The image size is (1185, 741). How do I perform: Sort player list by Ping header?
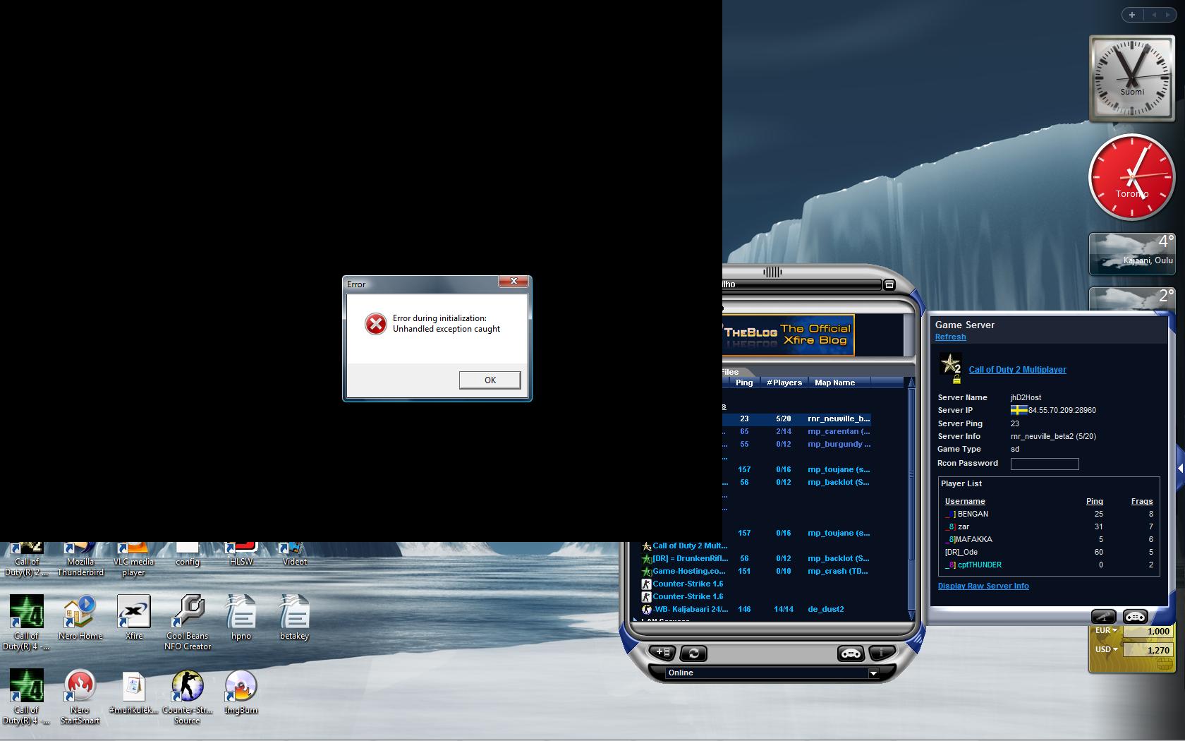point(1095,501)
